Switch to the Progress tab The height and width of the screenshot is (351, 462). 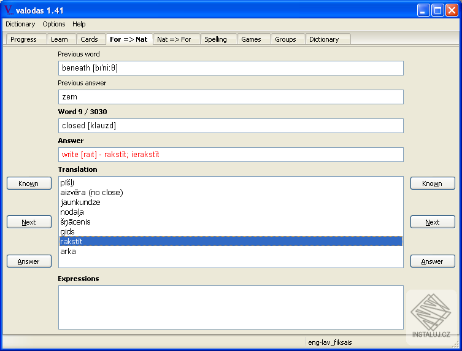pyautogui.click(x=24, y=39)
